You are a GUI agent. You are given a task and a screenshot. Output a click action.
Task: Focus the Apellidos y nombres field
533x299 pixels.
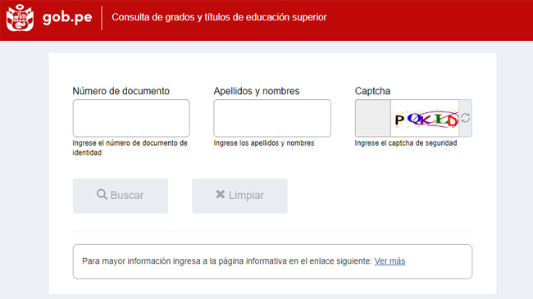272,118
